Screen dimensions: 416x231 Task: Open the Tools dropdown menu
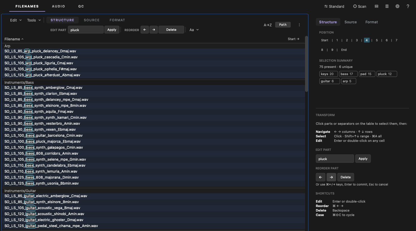pyautogui.click(x=34, y=20)
